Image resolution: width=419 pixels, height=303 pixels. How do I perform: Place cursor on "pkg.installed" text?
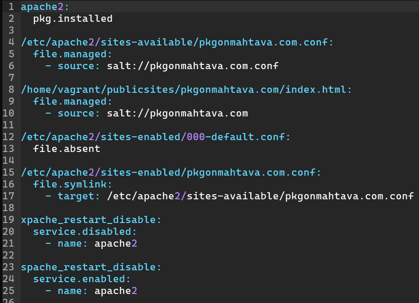(73, 19)
